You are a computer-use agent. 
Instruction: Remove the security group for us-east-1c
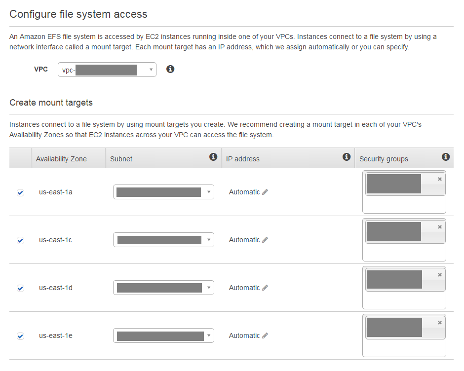[x=440, y=227]
